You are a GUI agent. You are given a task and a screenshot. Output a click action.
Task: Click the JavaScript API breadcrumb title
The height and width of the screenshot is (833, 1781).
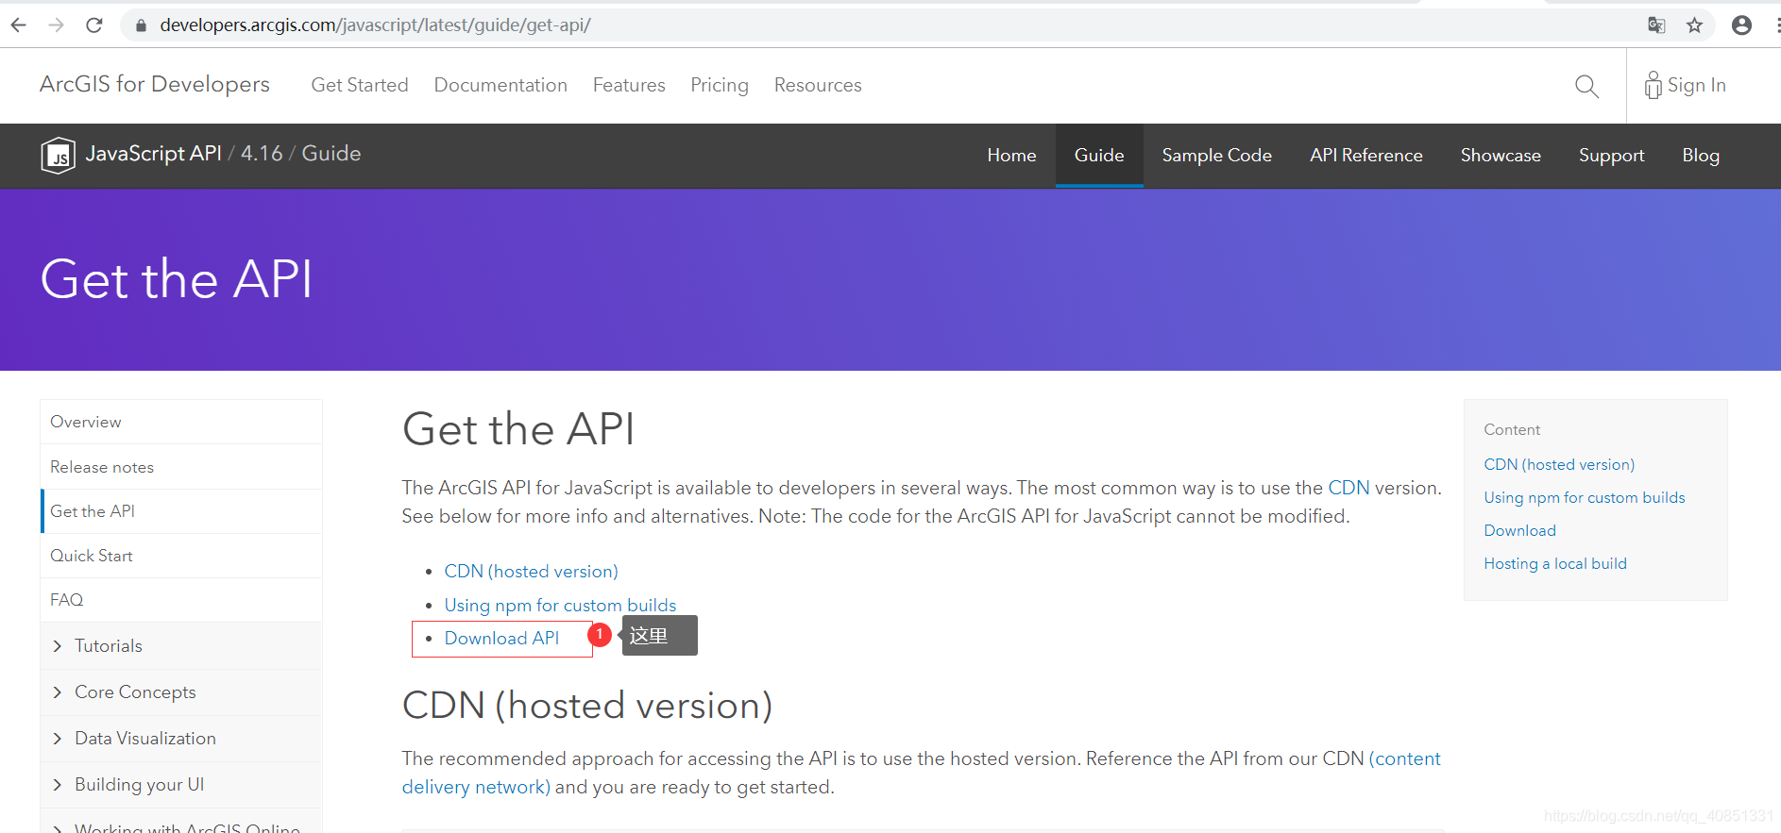tap(154, 153)
